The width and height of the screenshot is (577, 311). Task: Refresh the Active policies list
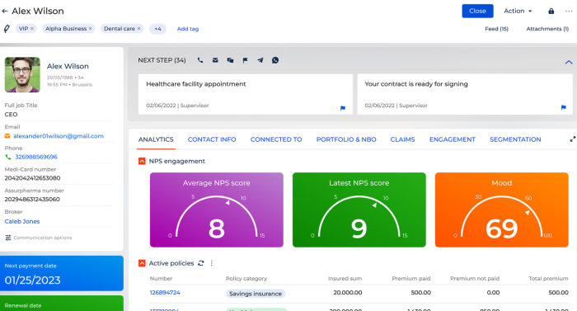click(200, 263)
